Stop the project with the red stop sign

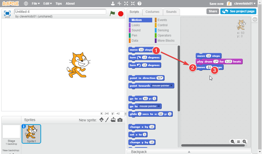[x=121, y=14]
